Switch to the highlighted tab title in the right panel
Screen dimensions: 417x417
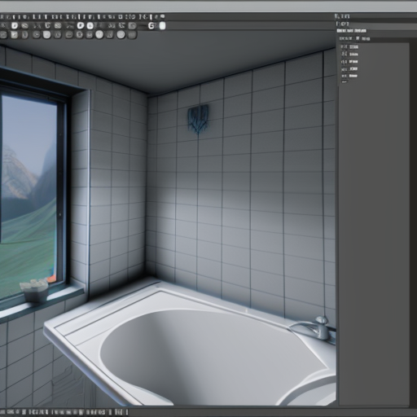coord(352,31)
